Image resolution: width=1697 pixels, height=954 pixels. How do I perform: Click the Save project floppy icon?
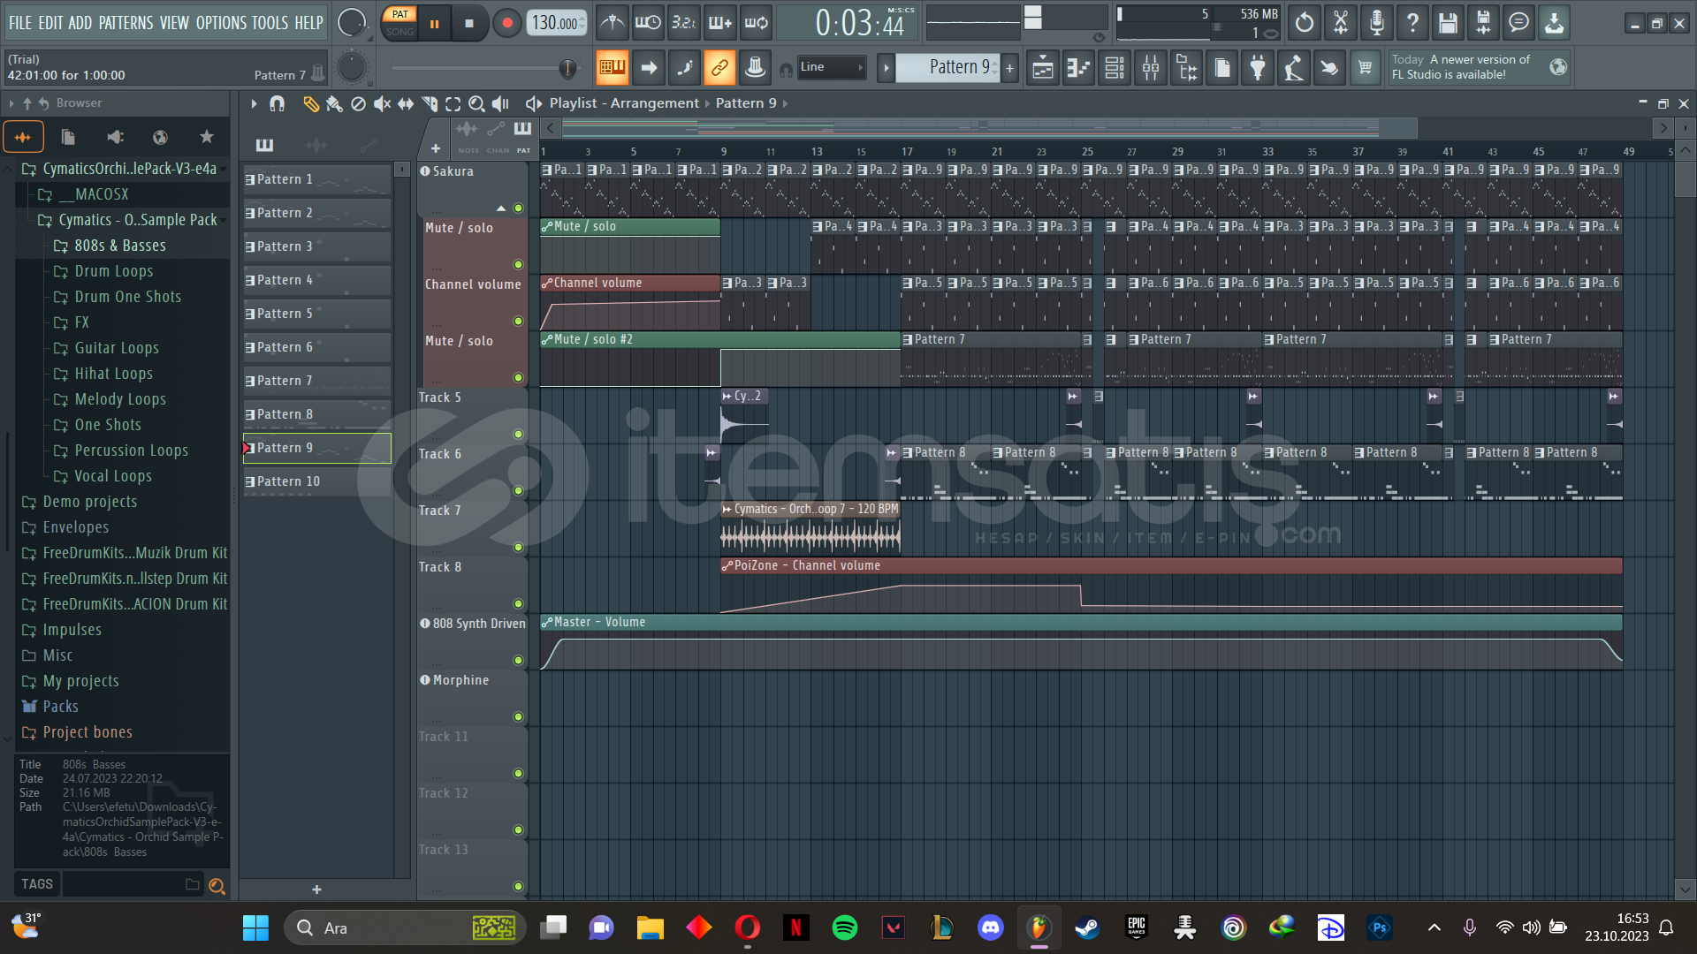pos(1448,23)
